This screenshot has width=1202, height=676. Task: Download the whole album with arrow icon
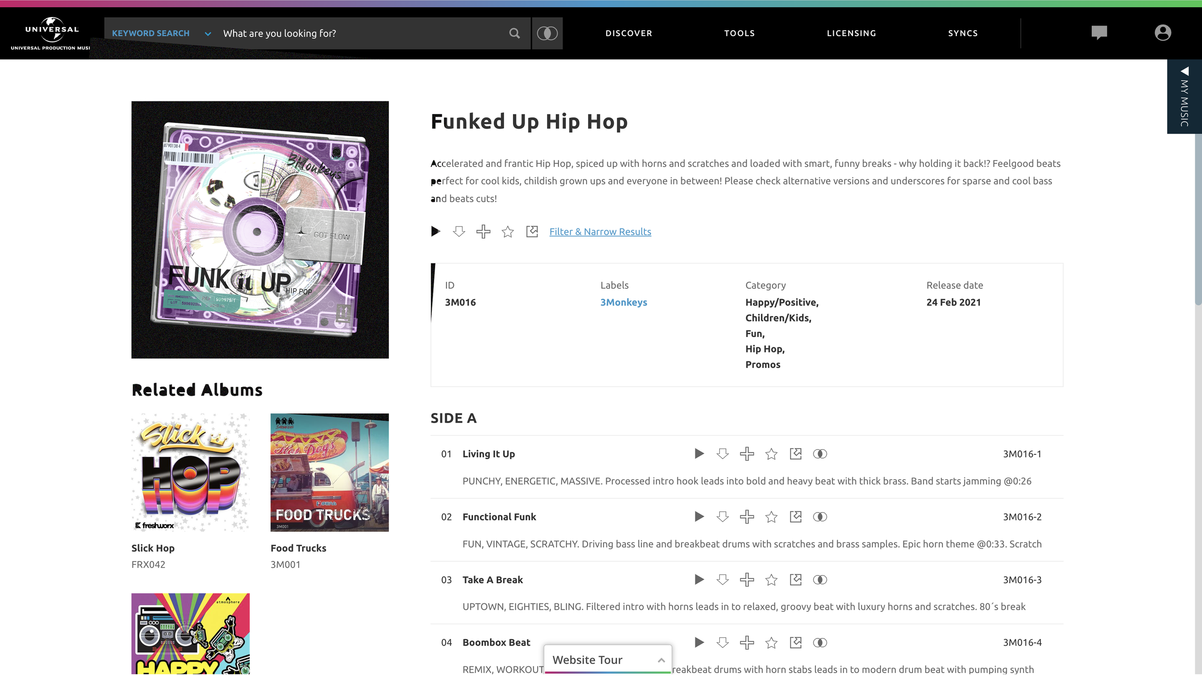tap(459, 231)
